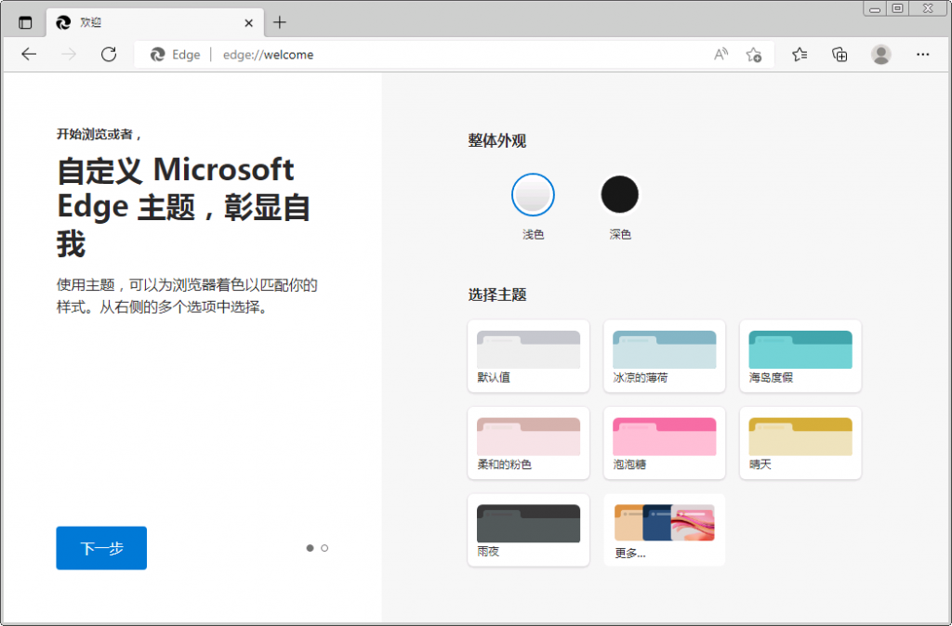Go back using the back arrow
Screen dimensions: 952x626
(x=29, y=55)
